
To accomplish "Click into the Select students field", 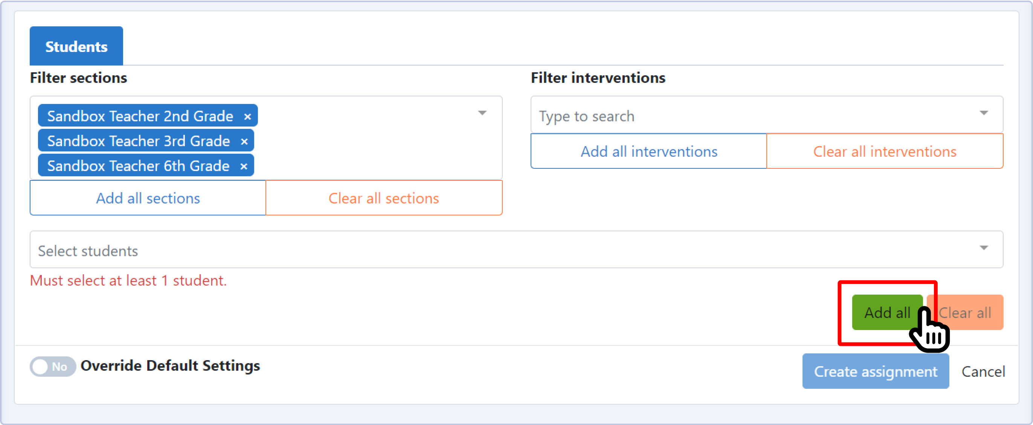I will 481,251.
